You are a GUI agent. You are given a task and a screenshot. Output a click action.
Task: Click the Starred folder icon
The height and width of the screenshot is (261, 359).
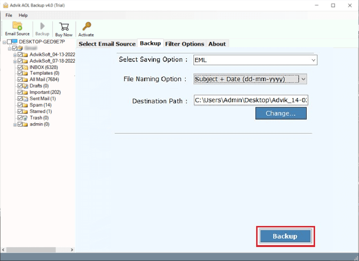[25, 112]
